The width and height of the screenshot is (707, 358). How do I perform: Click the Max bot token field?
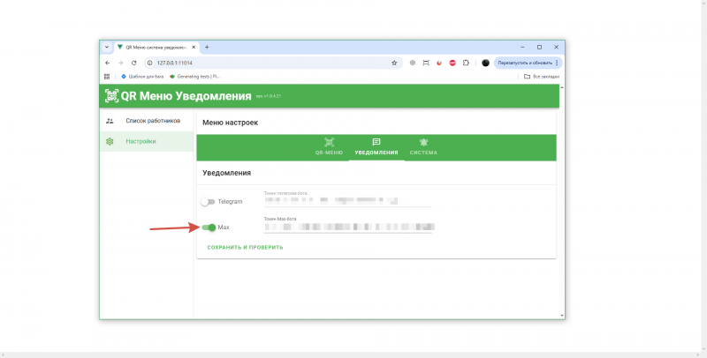347,227
